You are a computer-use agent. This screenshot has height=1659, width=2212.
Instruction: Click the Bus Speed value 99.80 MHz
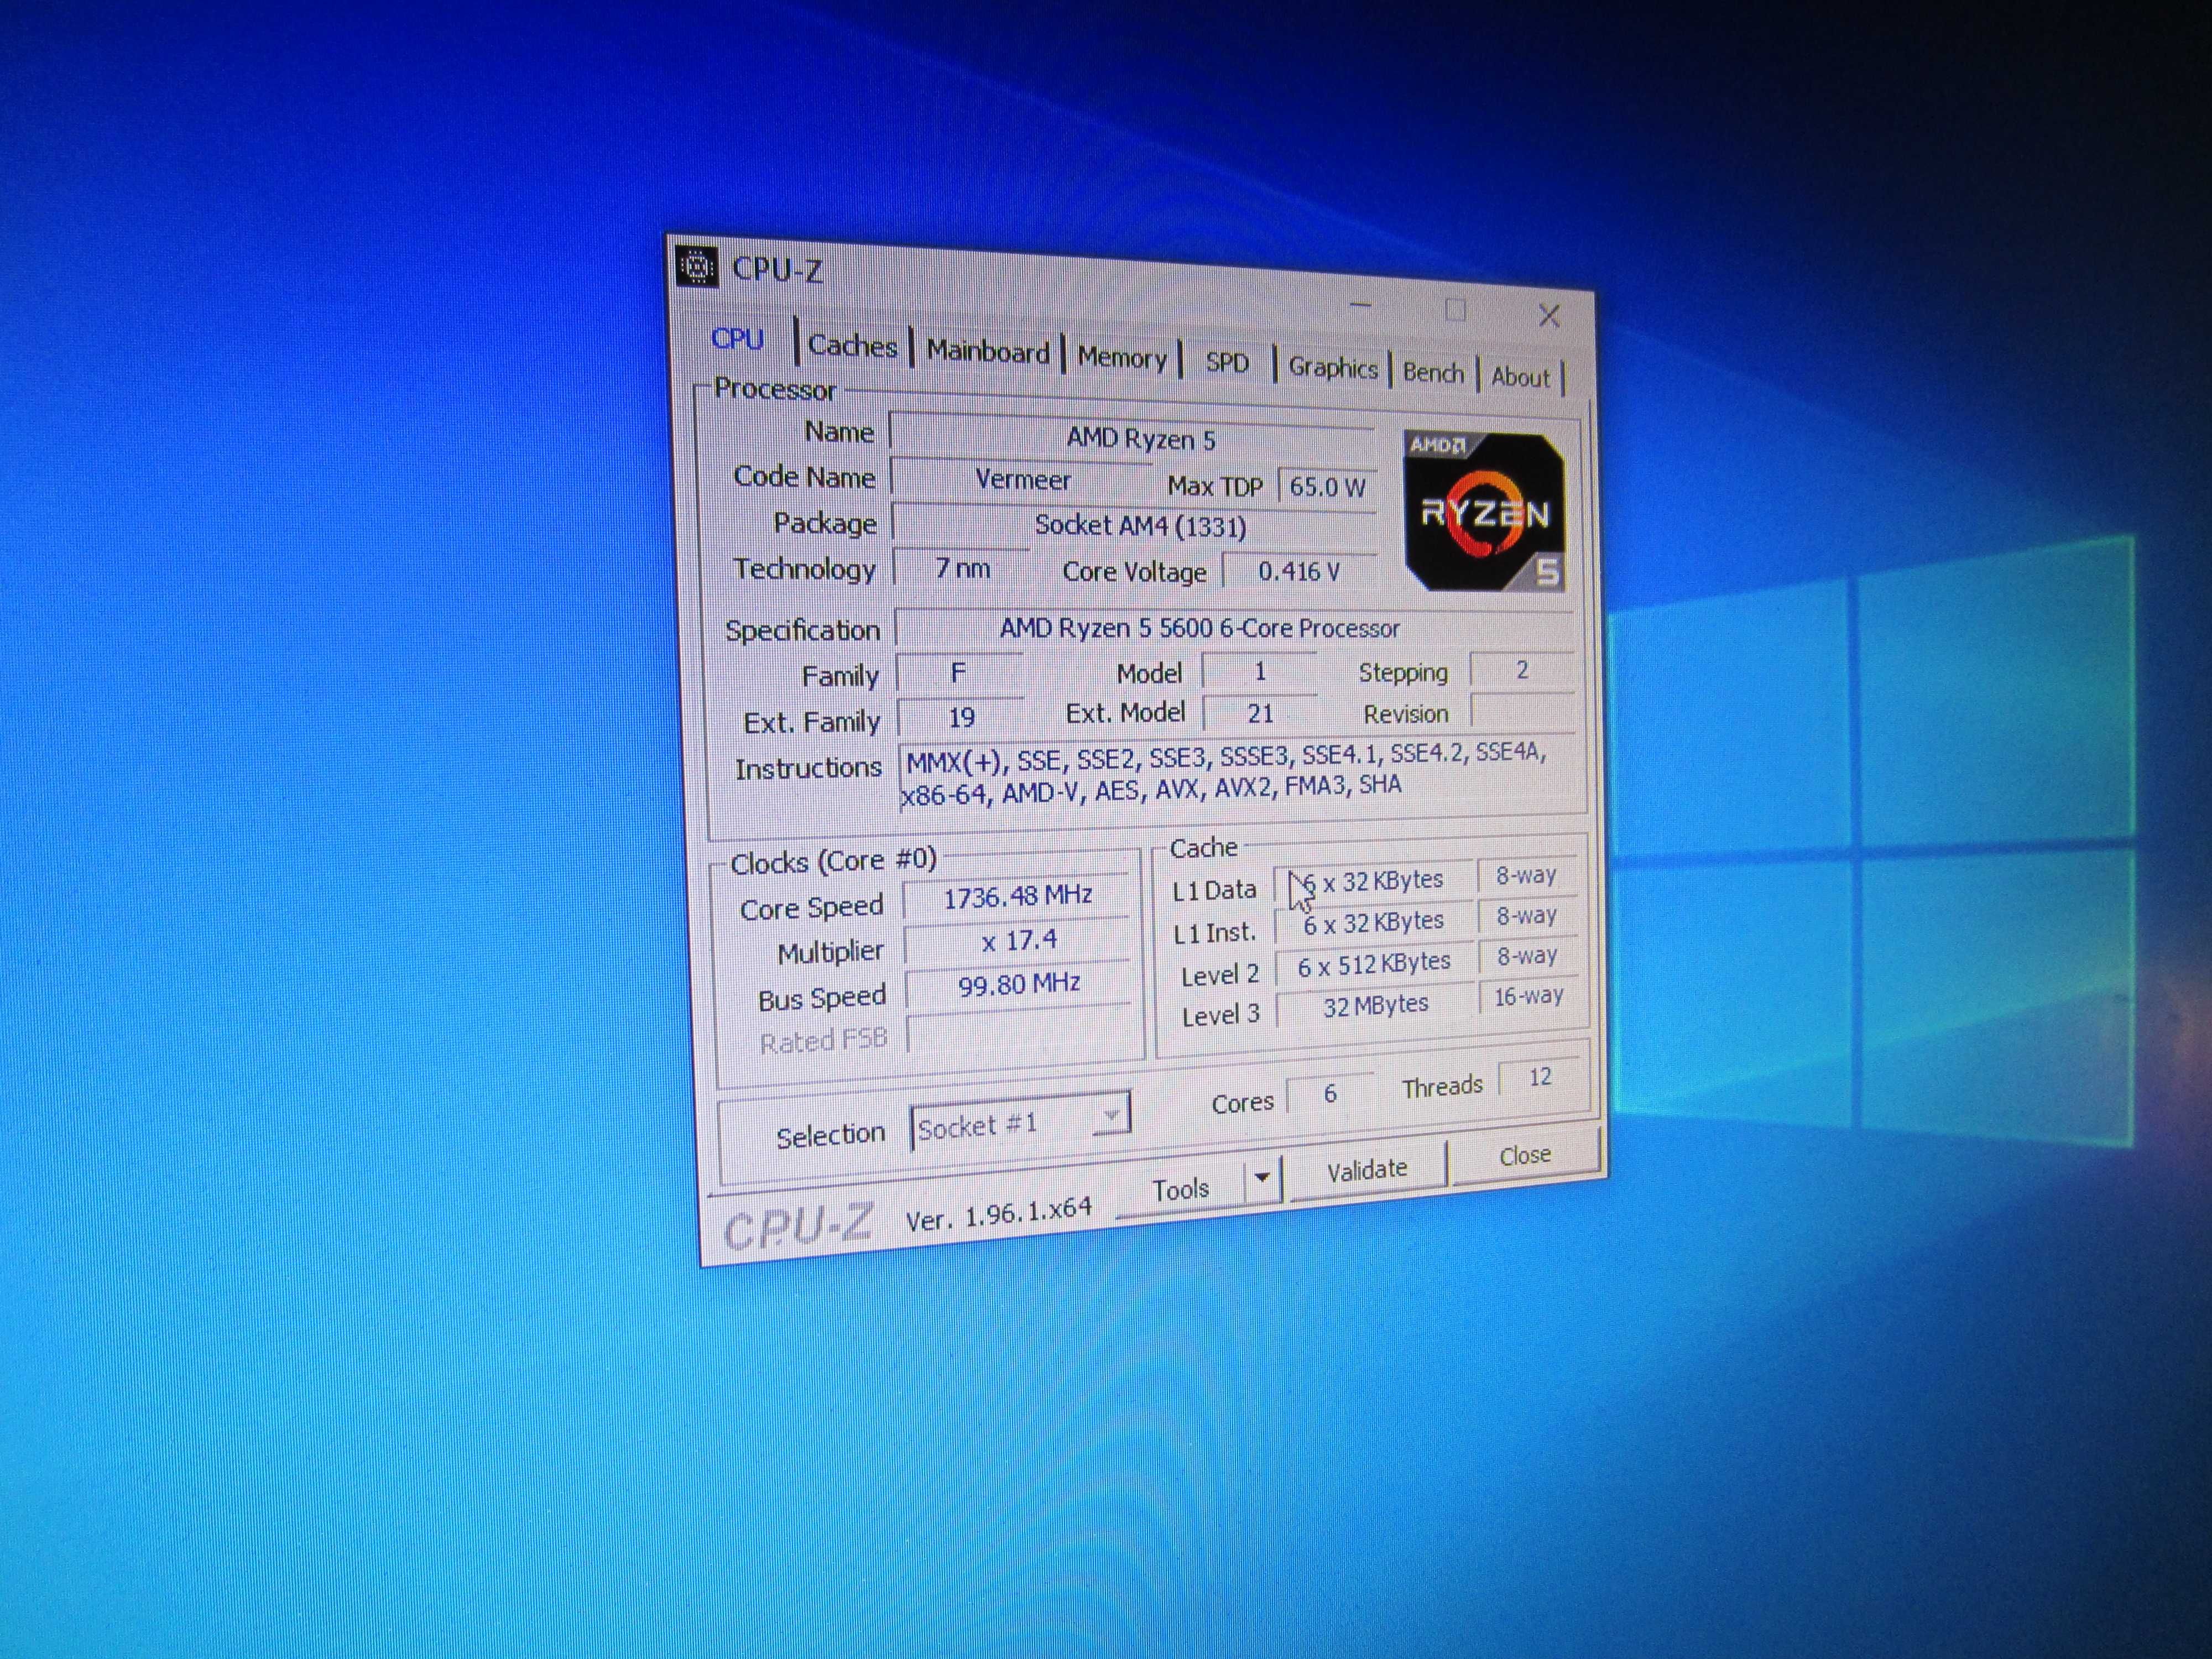pos(1019,986)
